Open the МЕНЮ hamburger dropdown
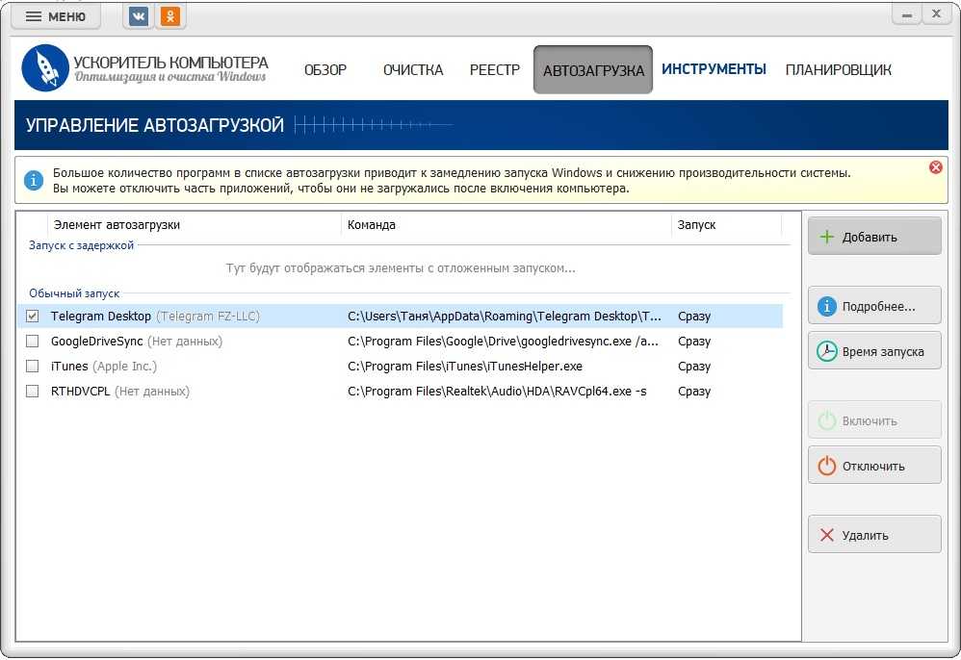 pos(56,16)
